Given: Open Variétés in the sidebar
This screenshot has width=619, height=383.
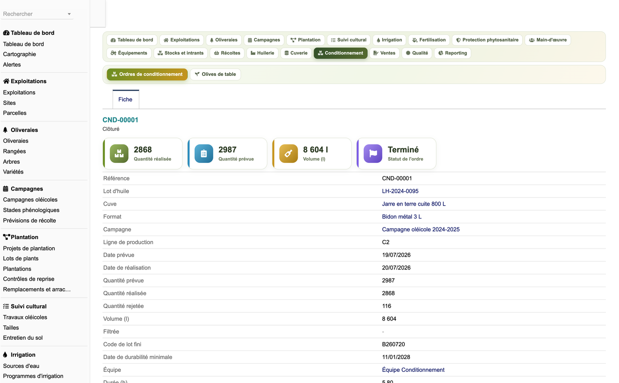Looking at the screenshot, I should 13,172.
